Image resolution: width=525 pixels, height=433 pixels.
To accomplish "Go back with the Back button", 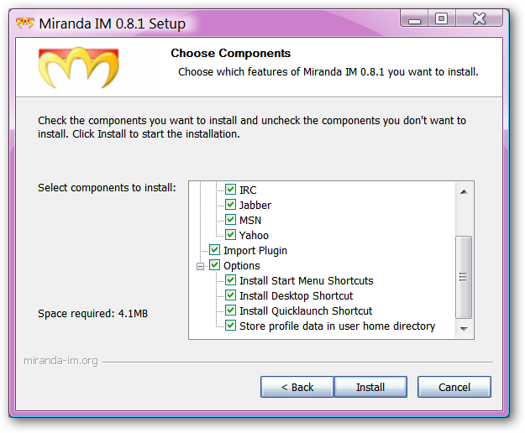I will [x=297, y=387].
